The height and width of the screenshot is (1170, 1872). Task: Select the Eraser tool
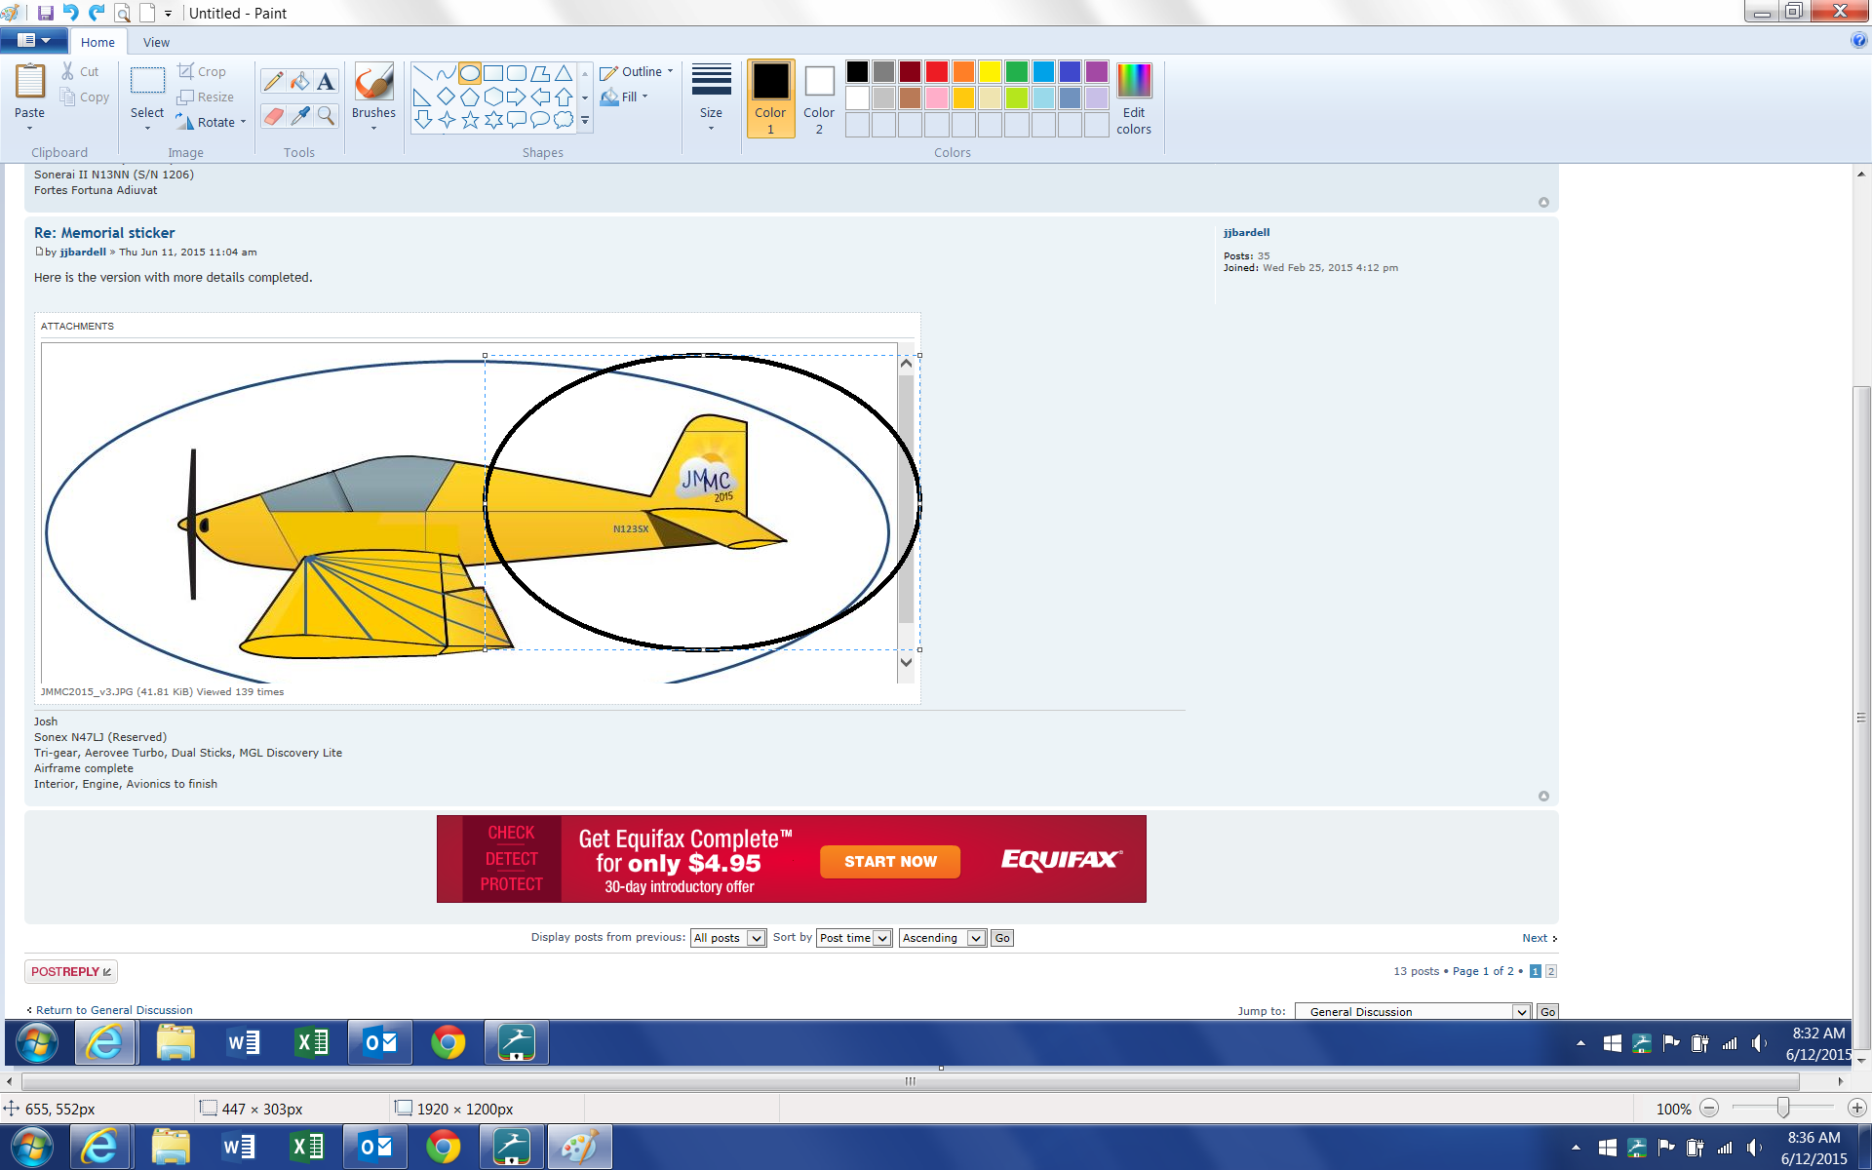274,115
